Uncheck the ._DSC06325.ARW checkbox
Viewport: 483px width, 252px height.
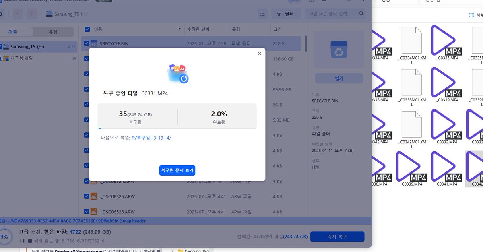[x=87, y=196]
